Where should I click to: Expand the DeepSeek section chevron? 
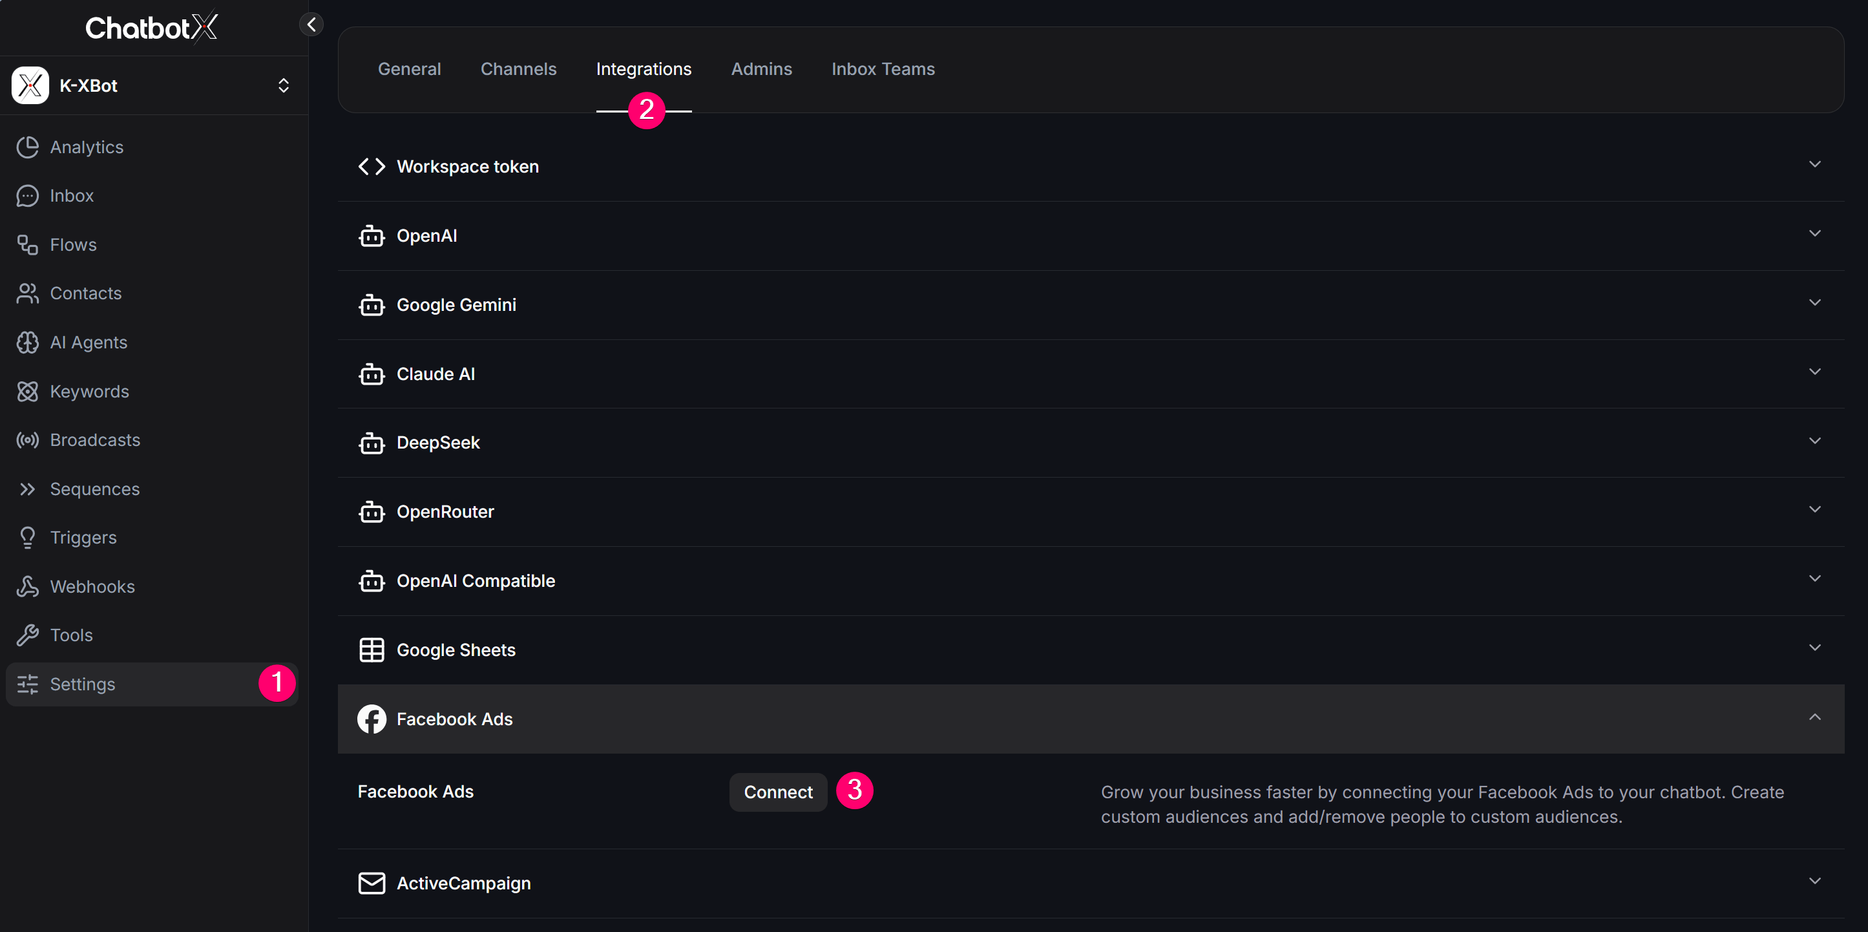[1815, 441]
